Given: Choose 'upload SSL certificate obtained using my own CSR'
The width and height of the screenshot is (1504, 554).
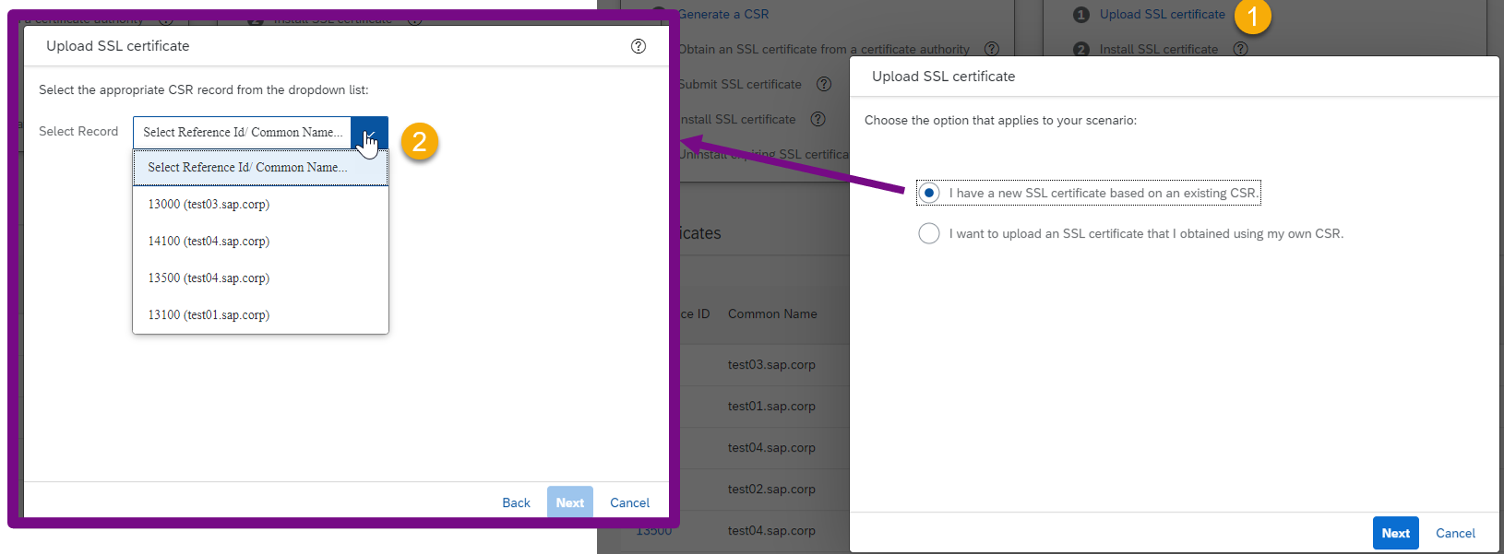Looking at the screenshot, I should click(929, 233).
